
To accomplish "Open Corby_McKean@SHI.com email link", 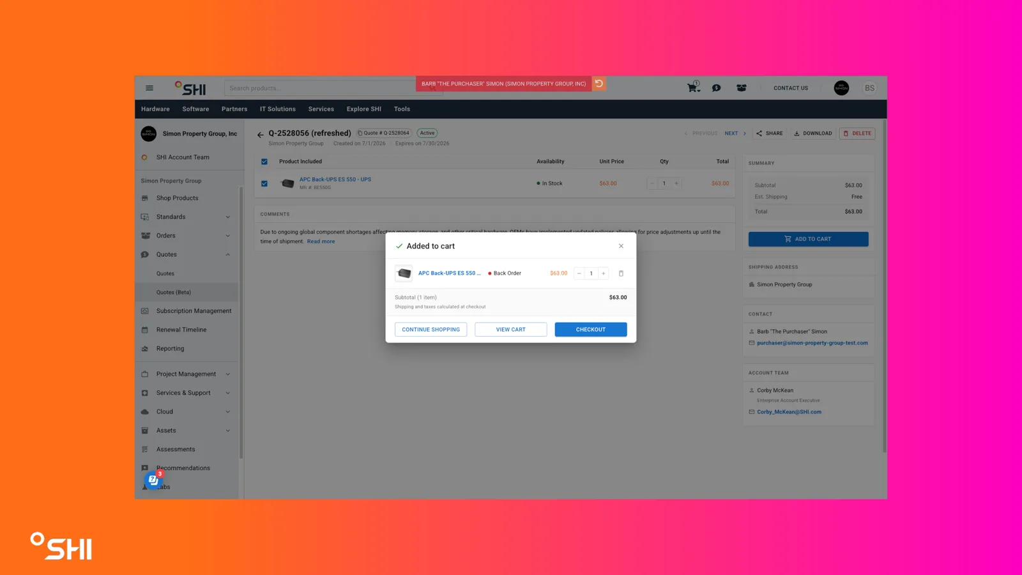I will pos(789,412).
